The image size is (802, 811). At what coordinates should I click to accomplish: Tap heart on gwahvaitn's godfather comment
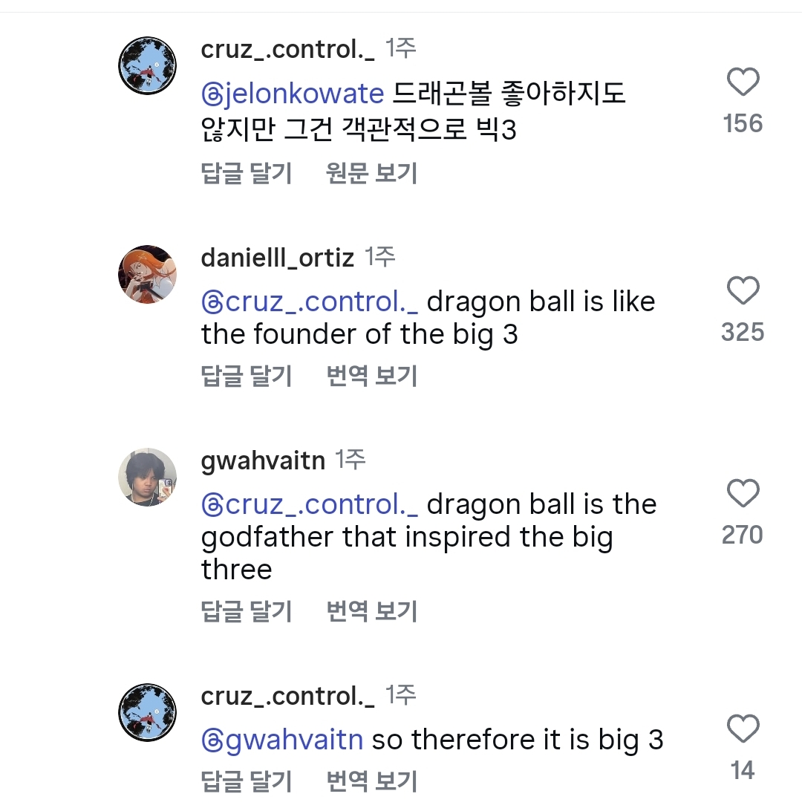click(x=742, y=494)
